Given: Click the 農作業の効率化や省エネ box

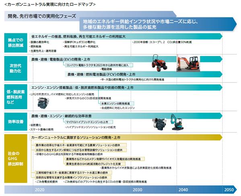Looking at the screenshot, I should [x=81, y=145].
